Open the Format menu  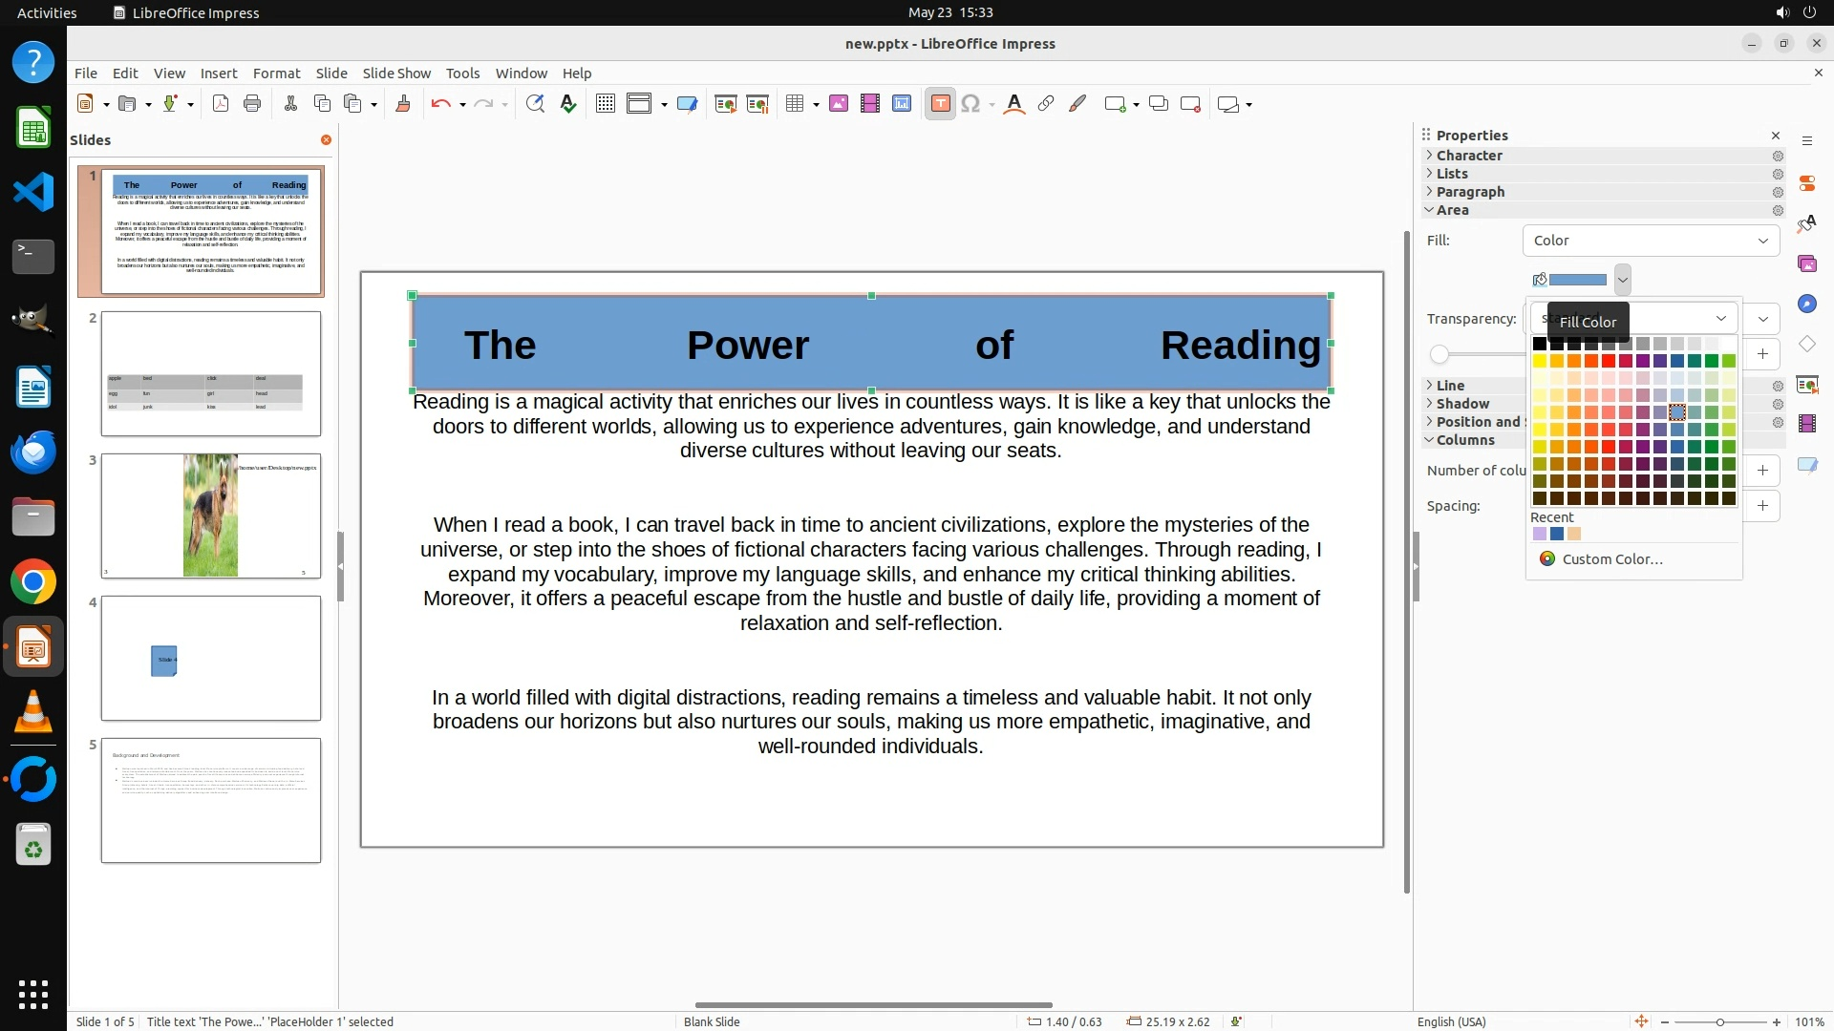[276, 74]
